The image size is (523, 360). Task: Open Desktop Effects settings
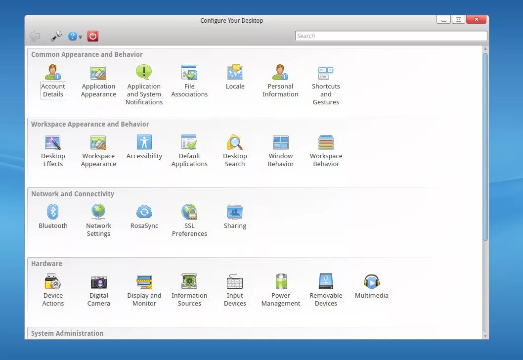coord(53,151)
